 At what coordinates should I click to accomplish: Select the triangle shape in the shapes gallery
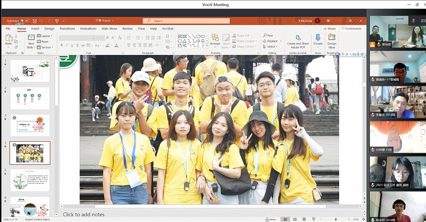coord(185,41)
